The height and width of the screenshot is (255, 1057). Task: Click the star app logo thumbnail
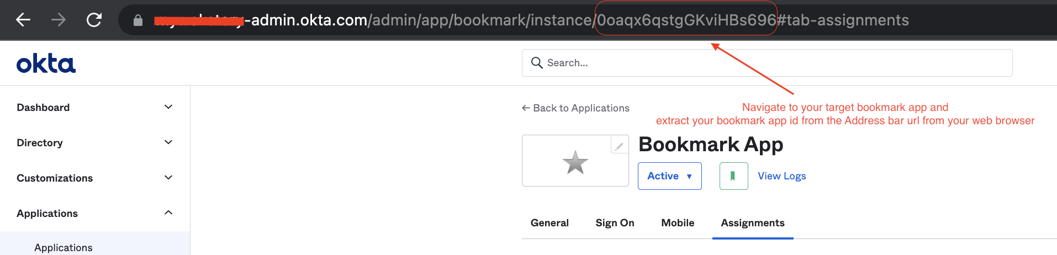pyautogui.click(x=575, y=162)
